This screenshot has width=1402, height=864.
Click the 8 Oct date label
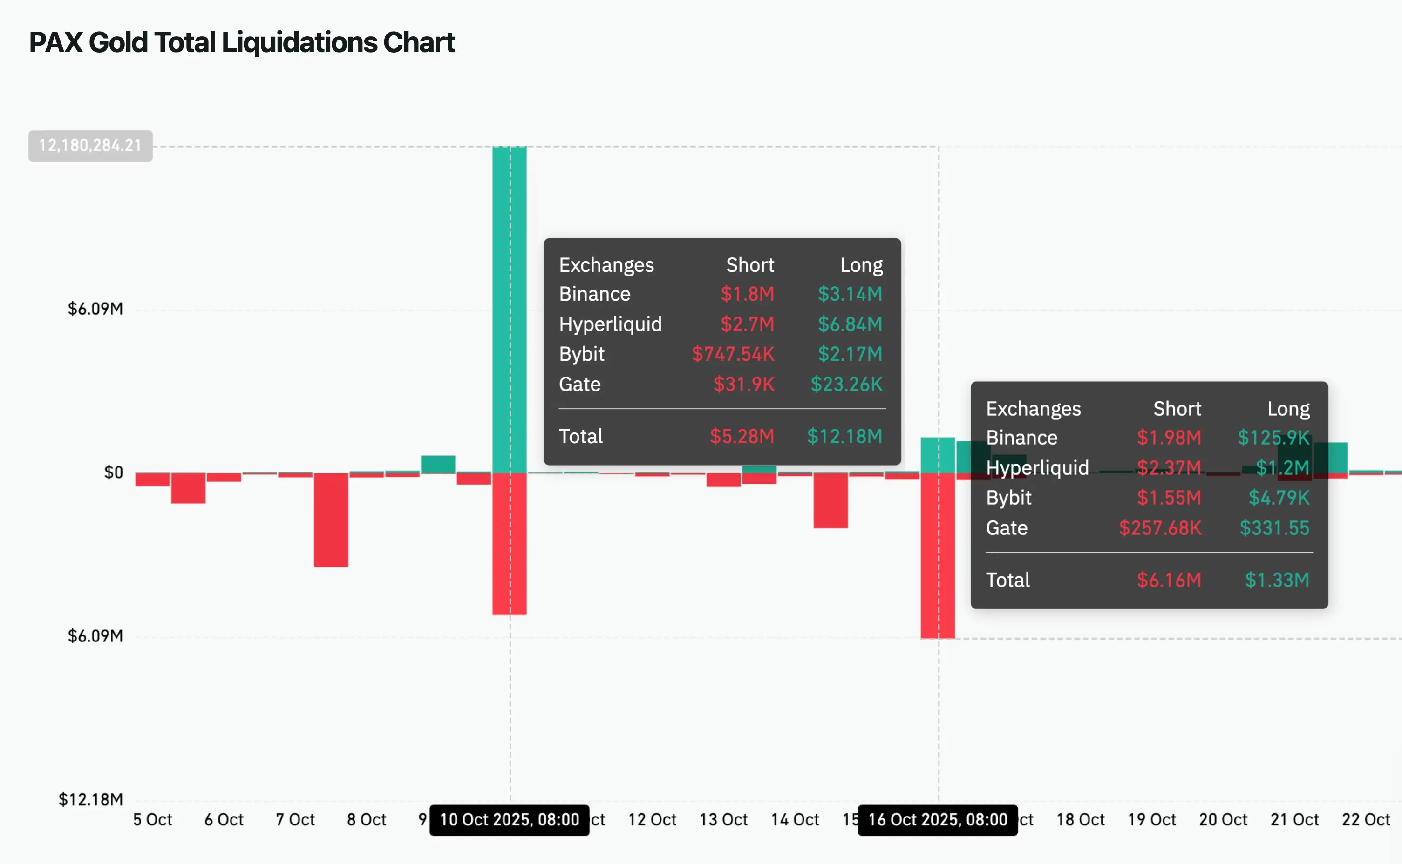click(x=367, y=819)
